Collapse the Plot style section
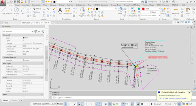 point(42,63)
